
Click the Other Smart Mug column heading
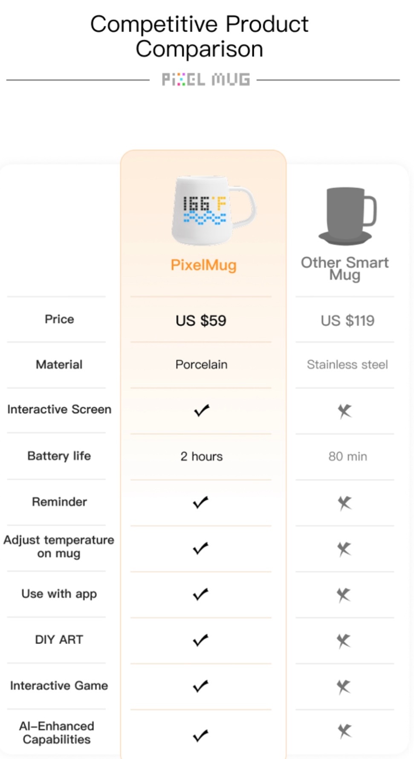[345, 268]
